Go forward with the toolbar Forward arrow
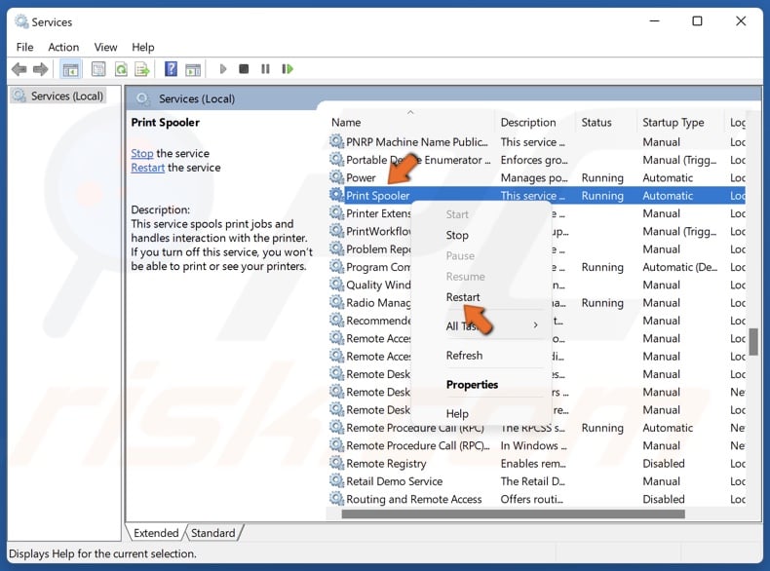Viewport: 770px width, 571px height. (40, 69)
